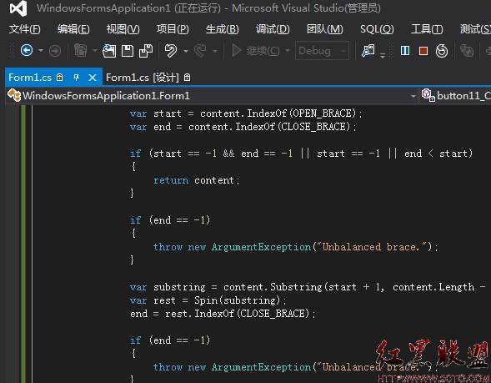Click the navigate forward arrow icon
This screenshot has height=383, width=491.
tap(55, 50)
